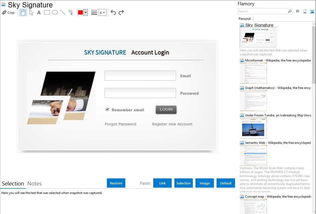
Task: Redo the last edit
Action: pyautogui.click(x=121, y=12)
